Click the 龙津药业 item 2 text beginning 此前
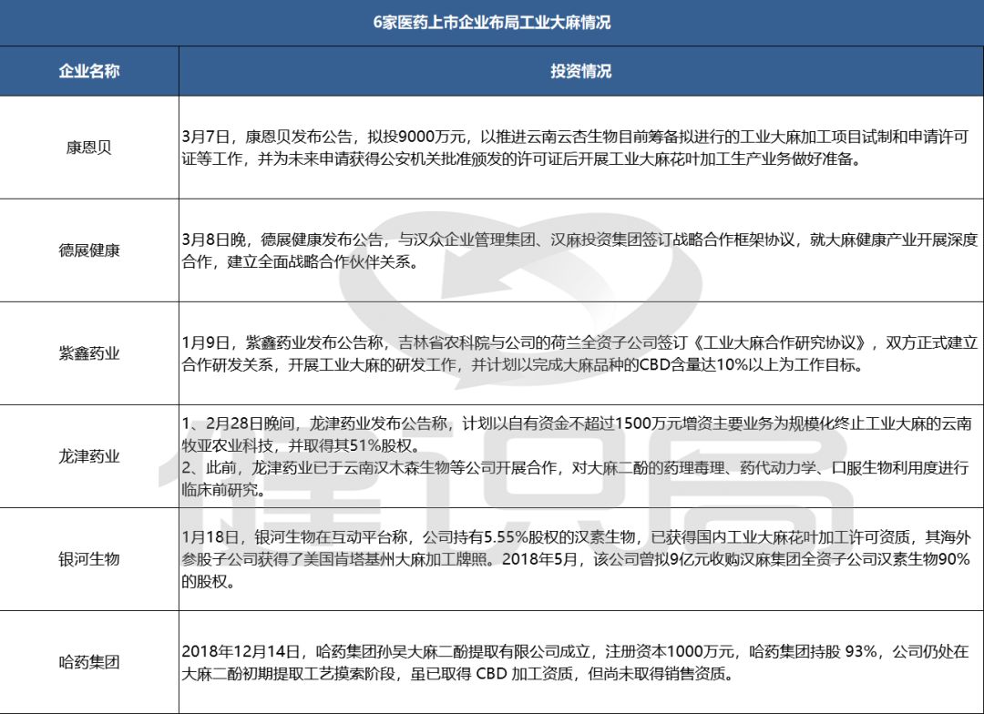Image resolution: width=984 pixels, height=714 pixels. (576, 478)
